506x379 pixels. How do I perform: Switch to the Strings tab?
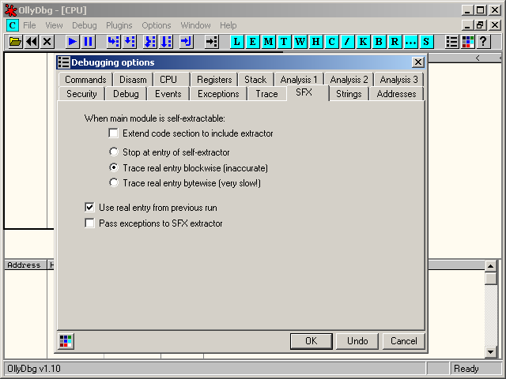tap(349, 94)
